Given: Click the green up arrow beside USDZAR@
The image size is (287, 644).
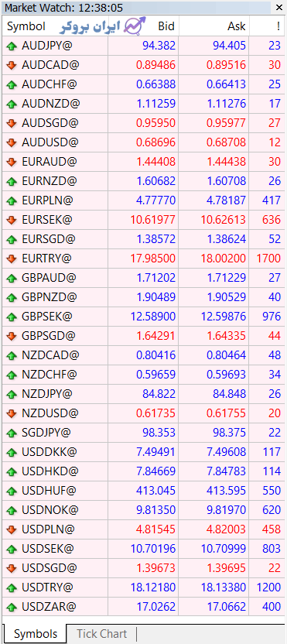Looking at the screenshot, I should tap(11, 607).
